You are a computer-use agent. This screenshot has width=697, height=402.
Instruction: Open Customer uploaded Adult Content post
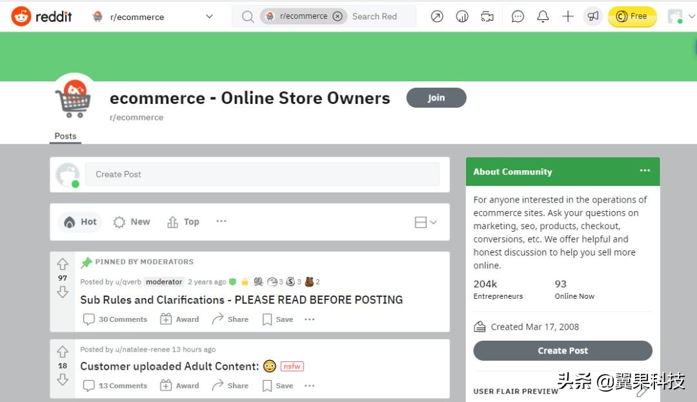(x=169, y=367)
